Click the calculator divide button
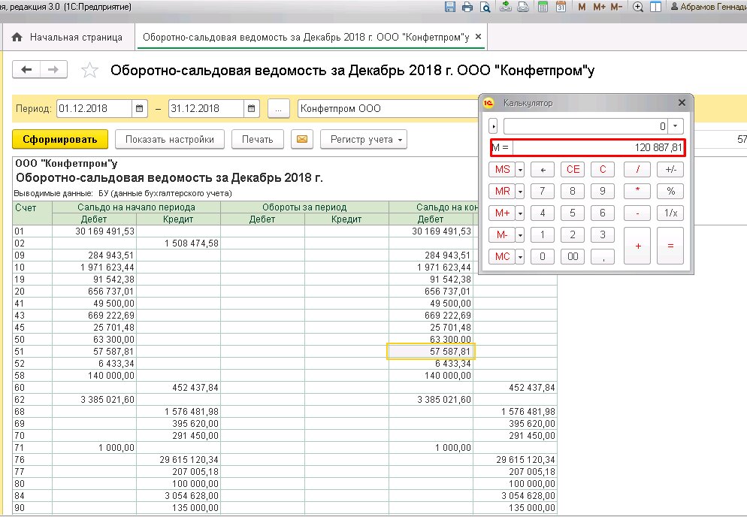The width and height of the screenshot is (747, 517). (x=637, y=169)
